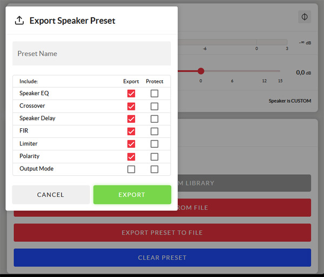Tick the Crossover Protect checkbox
This screenshot has width=324, height=277.
(x=154, y=106)
